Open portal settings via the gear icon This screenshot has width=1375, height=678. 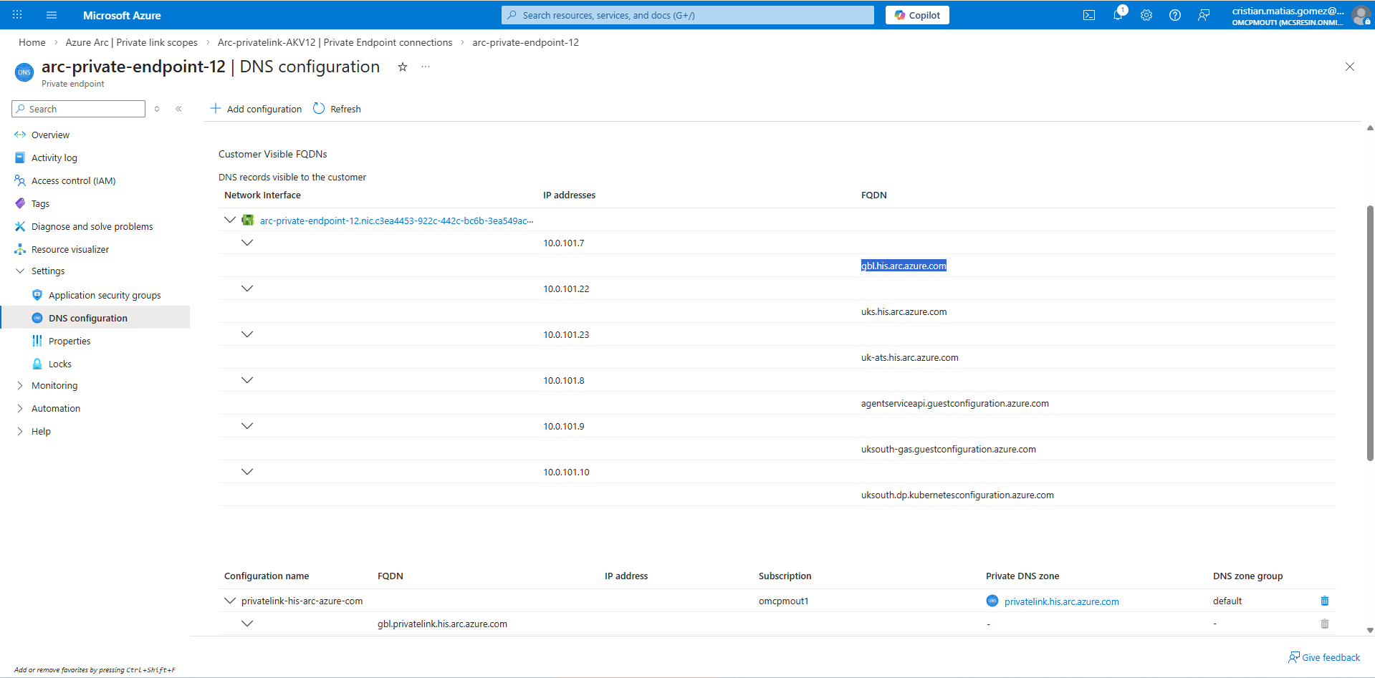[1146, 14]
